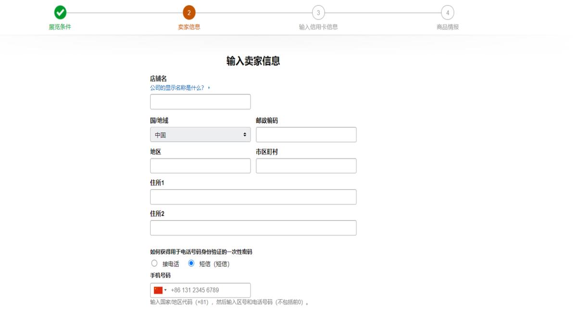Click the China flag icon in phone field

[159, 290]
